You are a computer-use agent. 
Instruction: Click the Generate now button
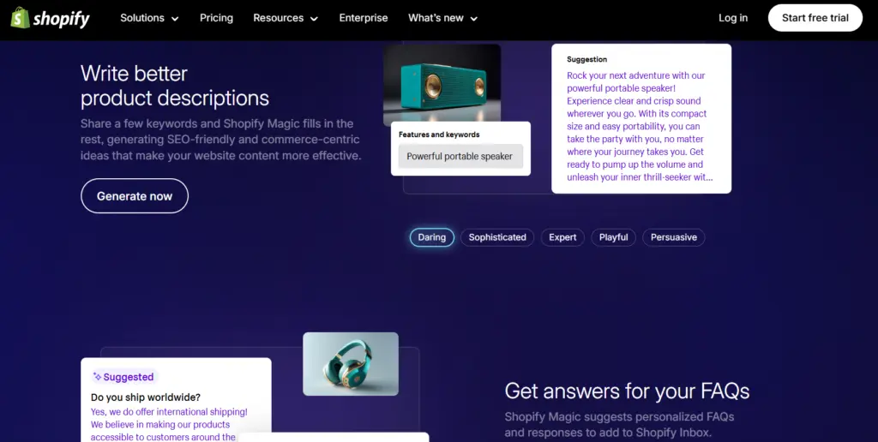pos(135,196)
